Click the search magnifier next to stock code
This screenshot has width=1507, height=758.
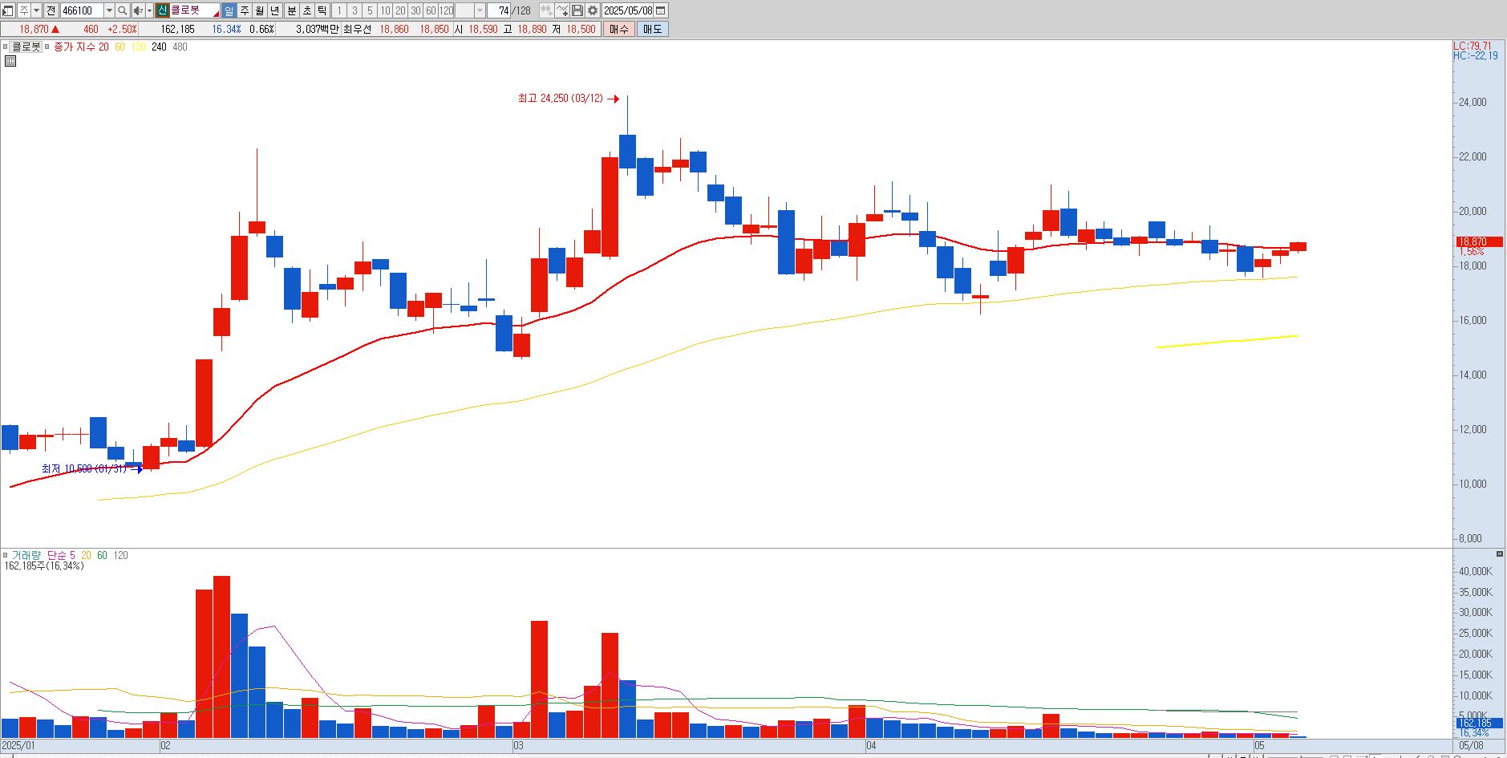122,10
